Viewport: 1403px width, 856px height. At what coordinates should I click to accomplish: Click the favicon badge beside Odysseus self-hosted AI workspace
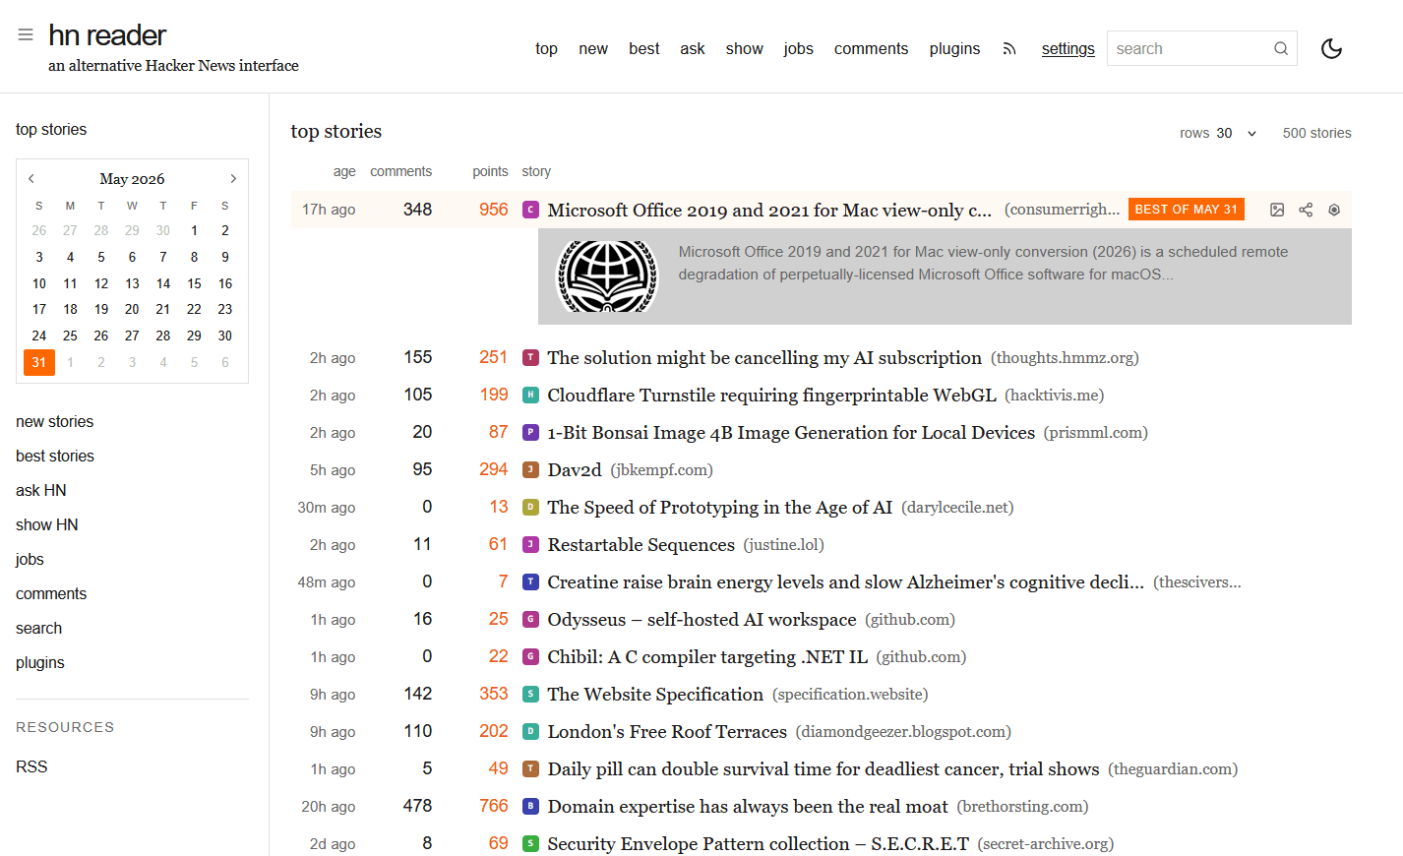(530, 619)
